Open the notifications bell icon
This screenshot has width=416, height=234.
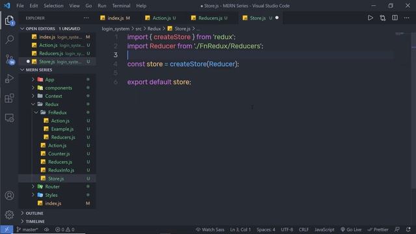[408, 229]
